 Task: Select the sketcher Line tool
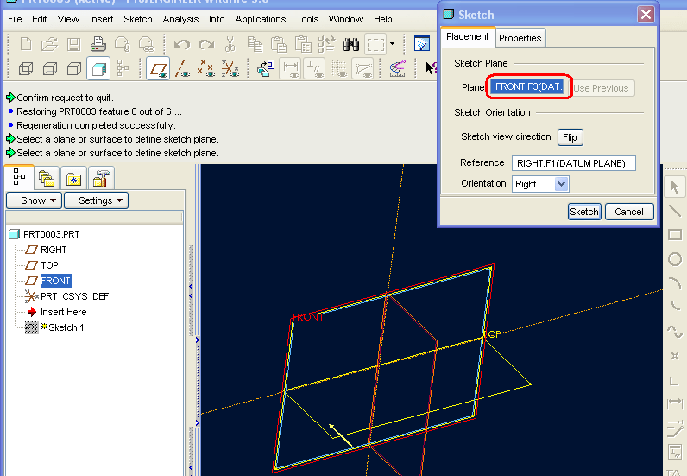coord(675,211)
